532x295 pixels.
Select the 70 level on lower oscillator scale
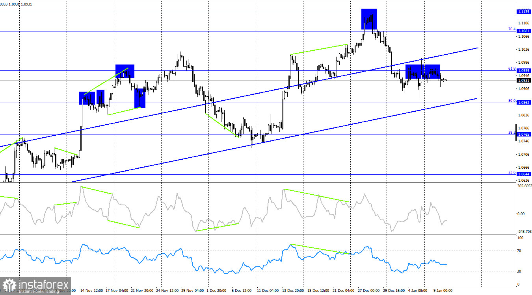click(520, 251)
